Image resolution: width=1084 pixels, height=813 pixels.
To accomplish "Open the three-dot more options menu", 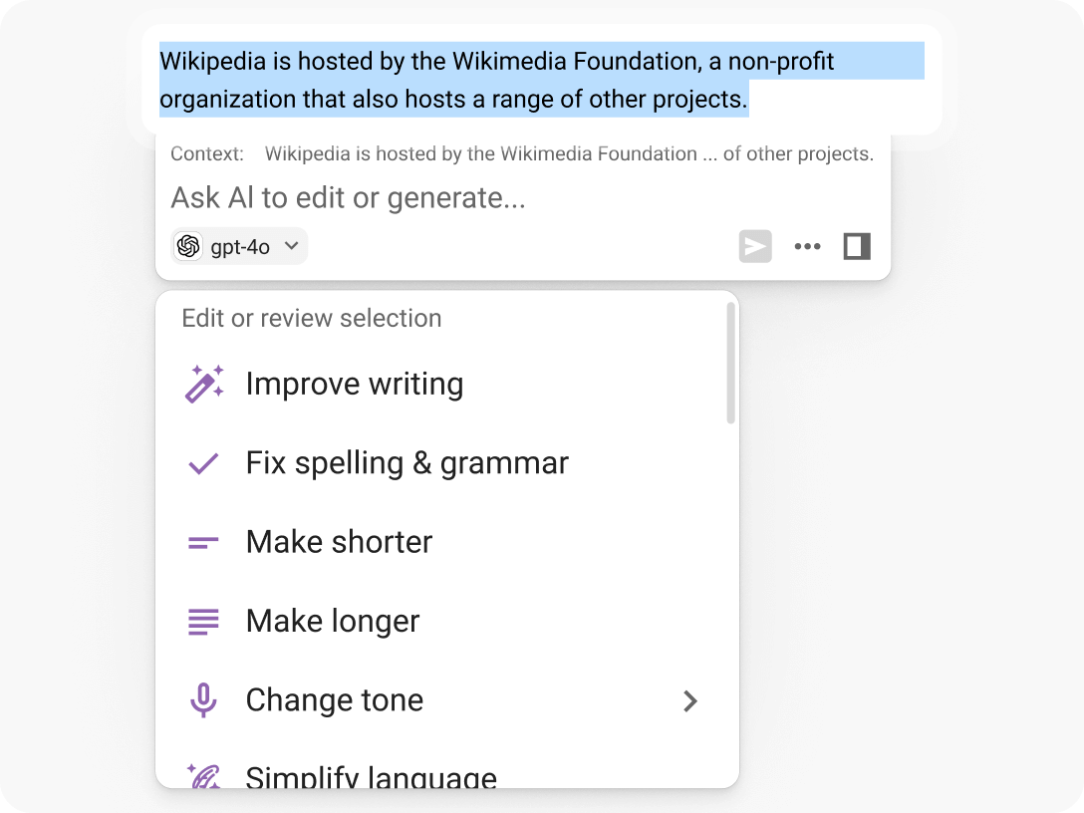I will coord(807,246).
